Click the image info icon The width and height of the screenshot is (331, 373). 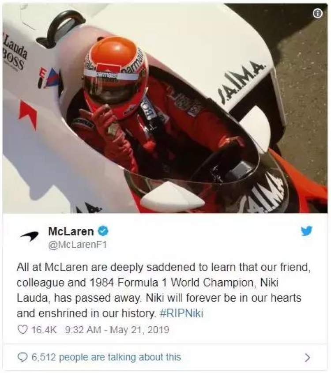[318, 13]
